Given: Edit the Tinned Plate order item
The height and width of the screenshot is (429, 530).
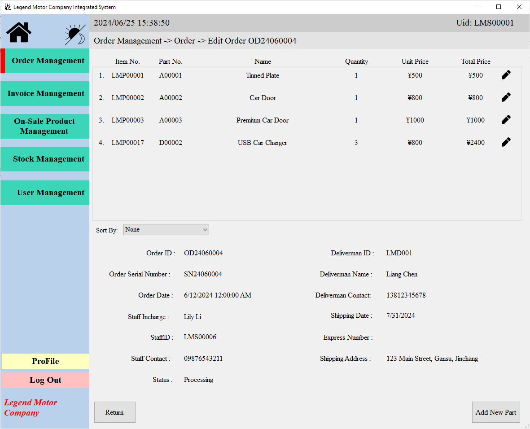Looking at the screenshot, I should (x=506, y=75).
